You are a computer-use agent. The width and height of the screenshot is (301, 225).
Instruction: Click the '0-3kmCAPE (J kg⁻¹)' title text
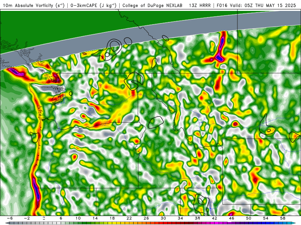(93, 5)
